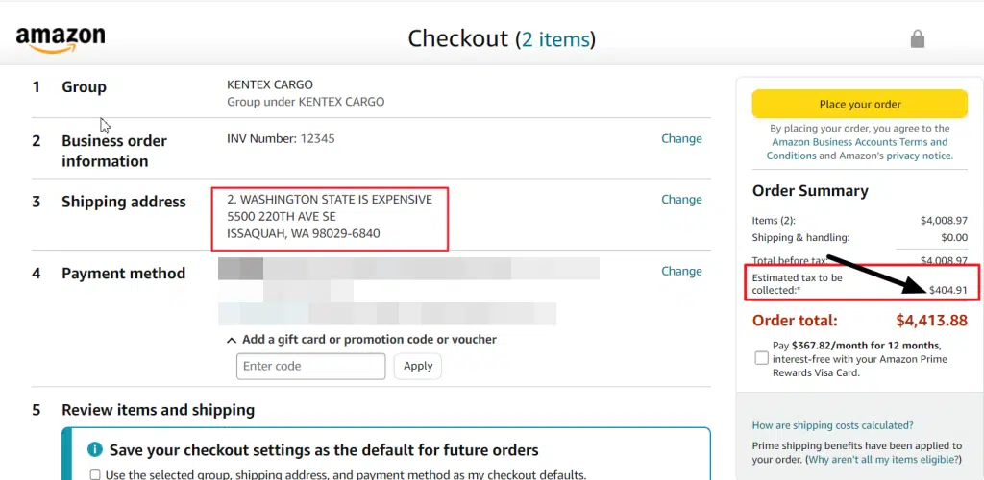Open the 2 items link in header
This screenshot has height=480, width=984.
click(x=556, y=39)
